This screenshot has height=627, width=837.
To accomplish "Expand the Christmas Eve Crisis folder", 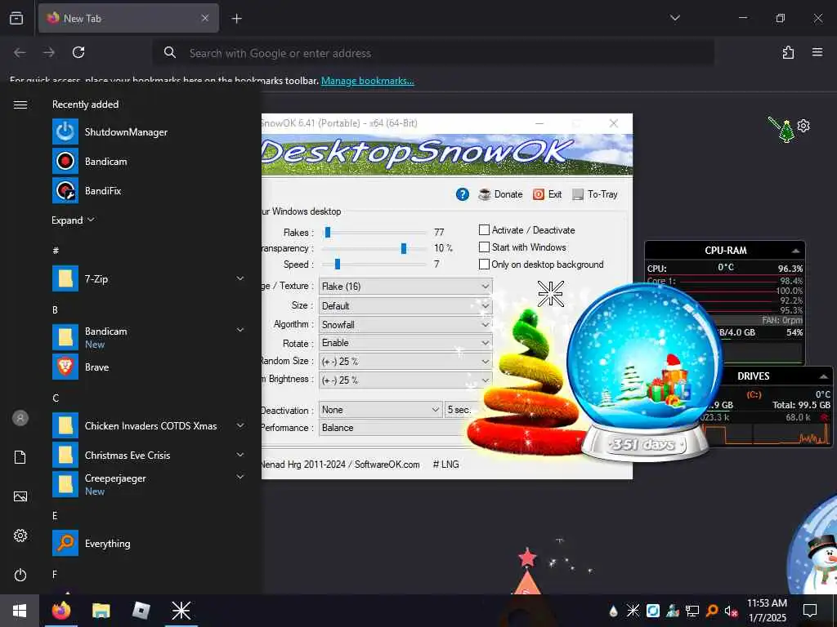I will coord(240,454).
